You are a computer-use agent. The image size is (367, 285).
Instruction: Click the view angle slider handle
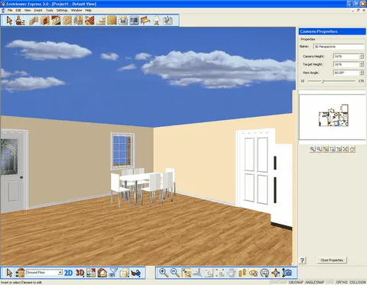tap(323, 81)
